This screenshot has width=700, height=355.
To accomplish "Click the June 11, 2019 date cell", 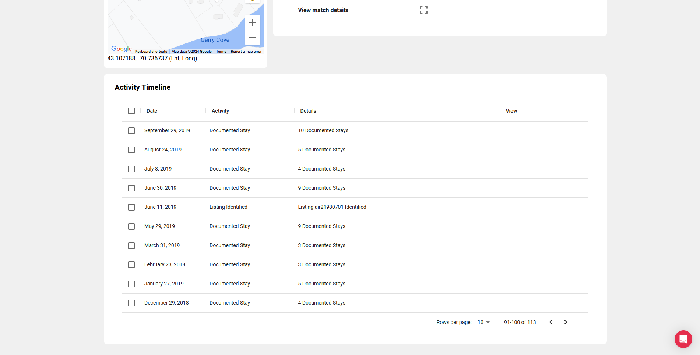I will click(160, 207).
